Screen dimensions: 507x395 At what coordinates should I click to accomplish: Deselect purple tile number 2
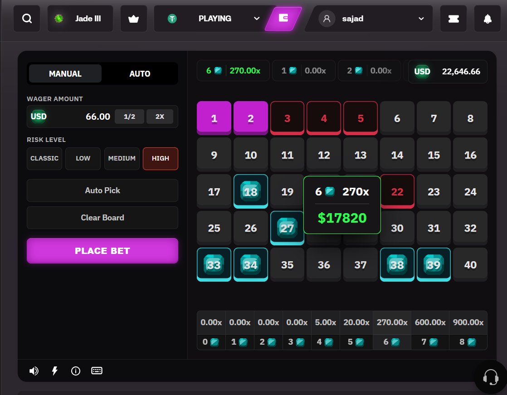click(x=251, y=118)
